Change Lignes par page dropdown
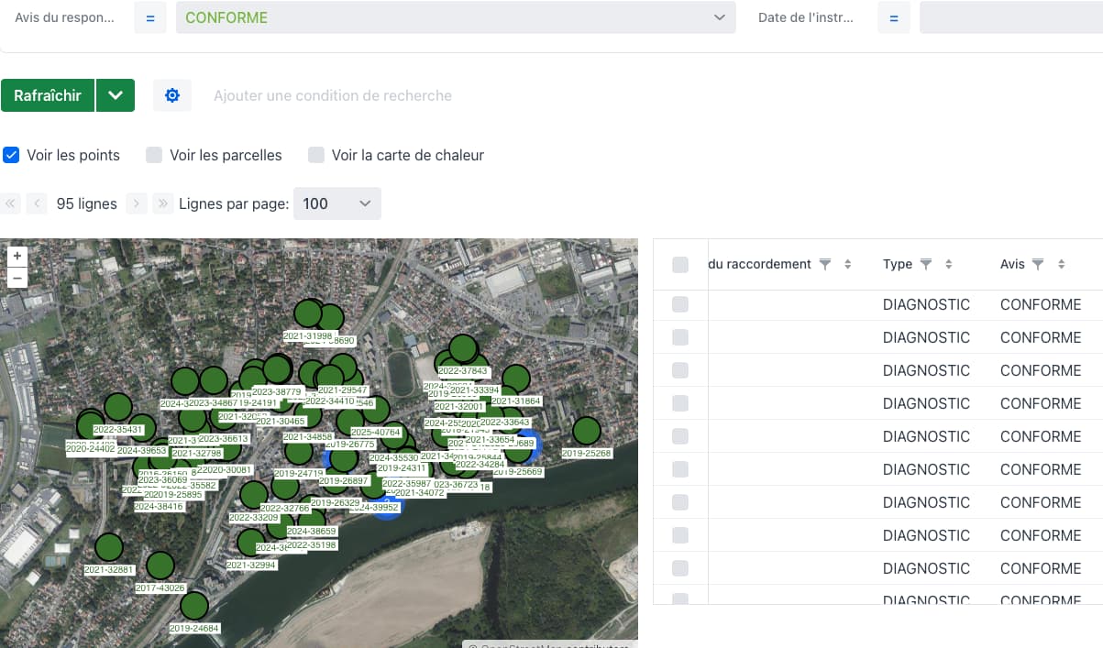Screen dimensions: 1103x648 (x=336, y=203)
